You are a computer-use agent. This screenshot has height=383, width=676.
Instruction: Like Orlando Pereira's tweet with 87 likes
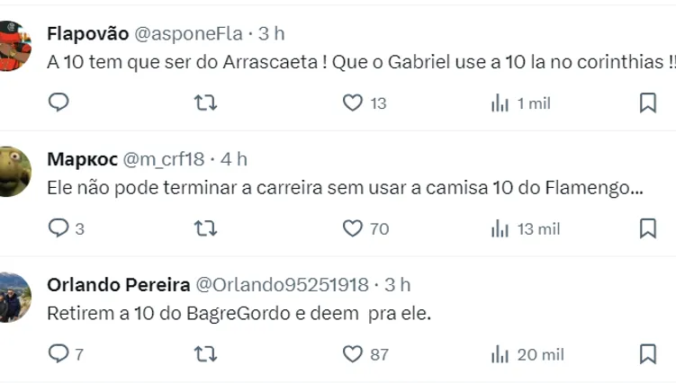point(353,354)
